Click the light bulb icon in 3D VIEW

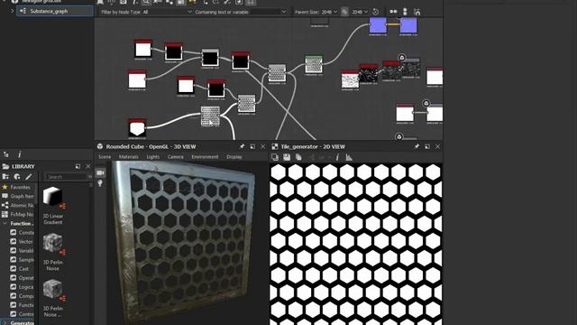[x=100, y=183]
